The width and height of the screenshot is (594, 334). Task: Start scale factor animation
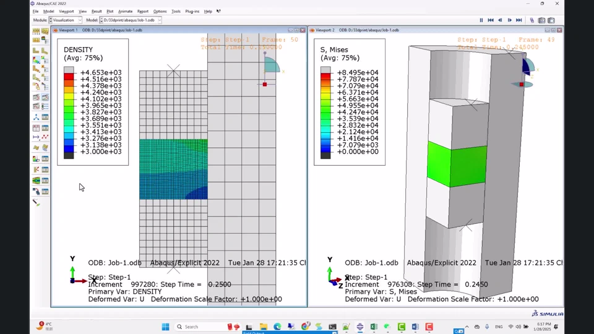(36, 97)
